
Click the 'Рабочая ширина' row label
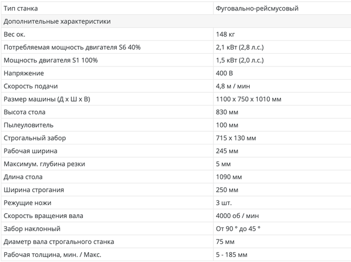click(x=31, y=150)
